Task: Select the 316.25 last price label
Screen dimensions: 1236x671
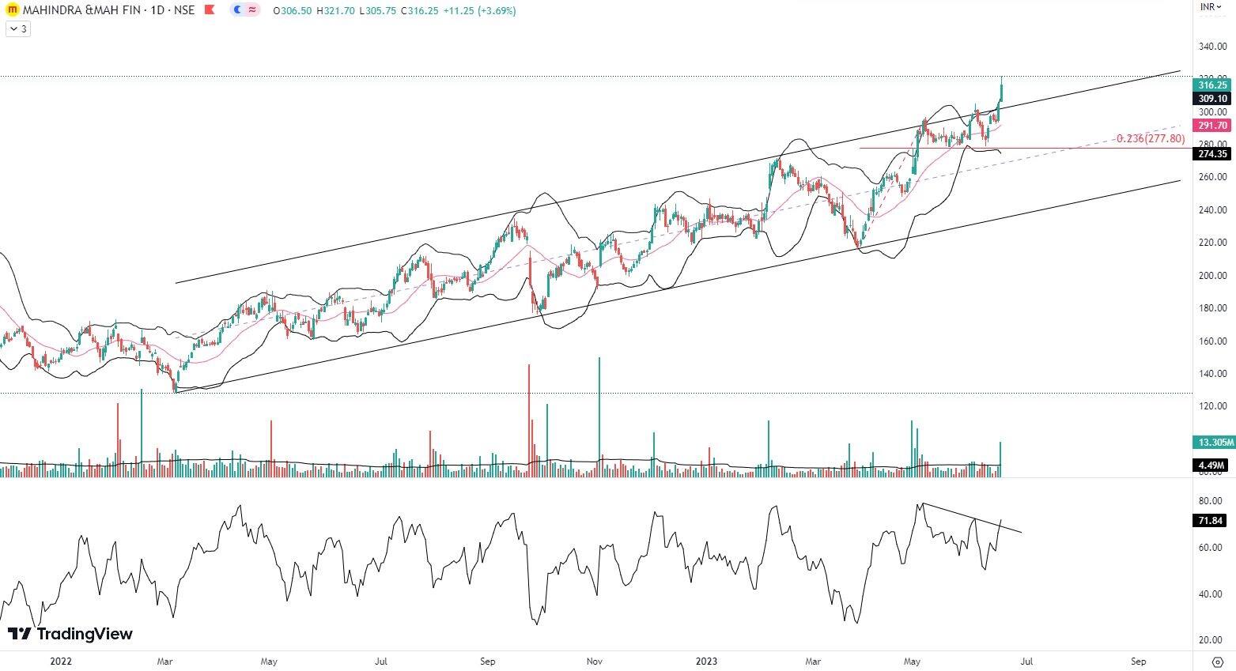Action: coord(1212,85)
